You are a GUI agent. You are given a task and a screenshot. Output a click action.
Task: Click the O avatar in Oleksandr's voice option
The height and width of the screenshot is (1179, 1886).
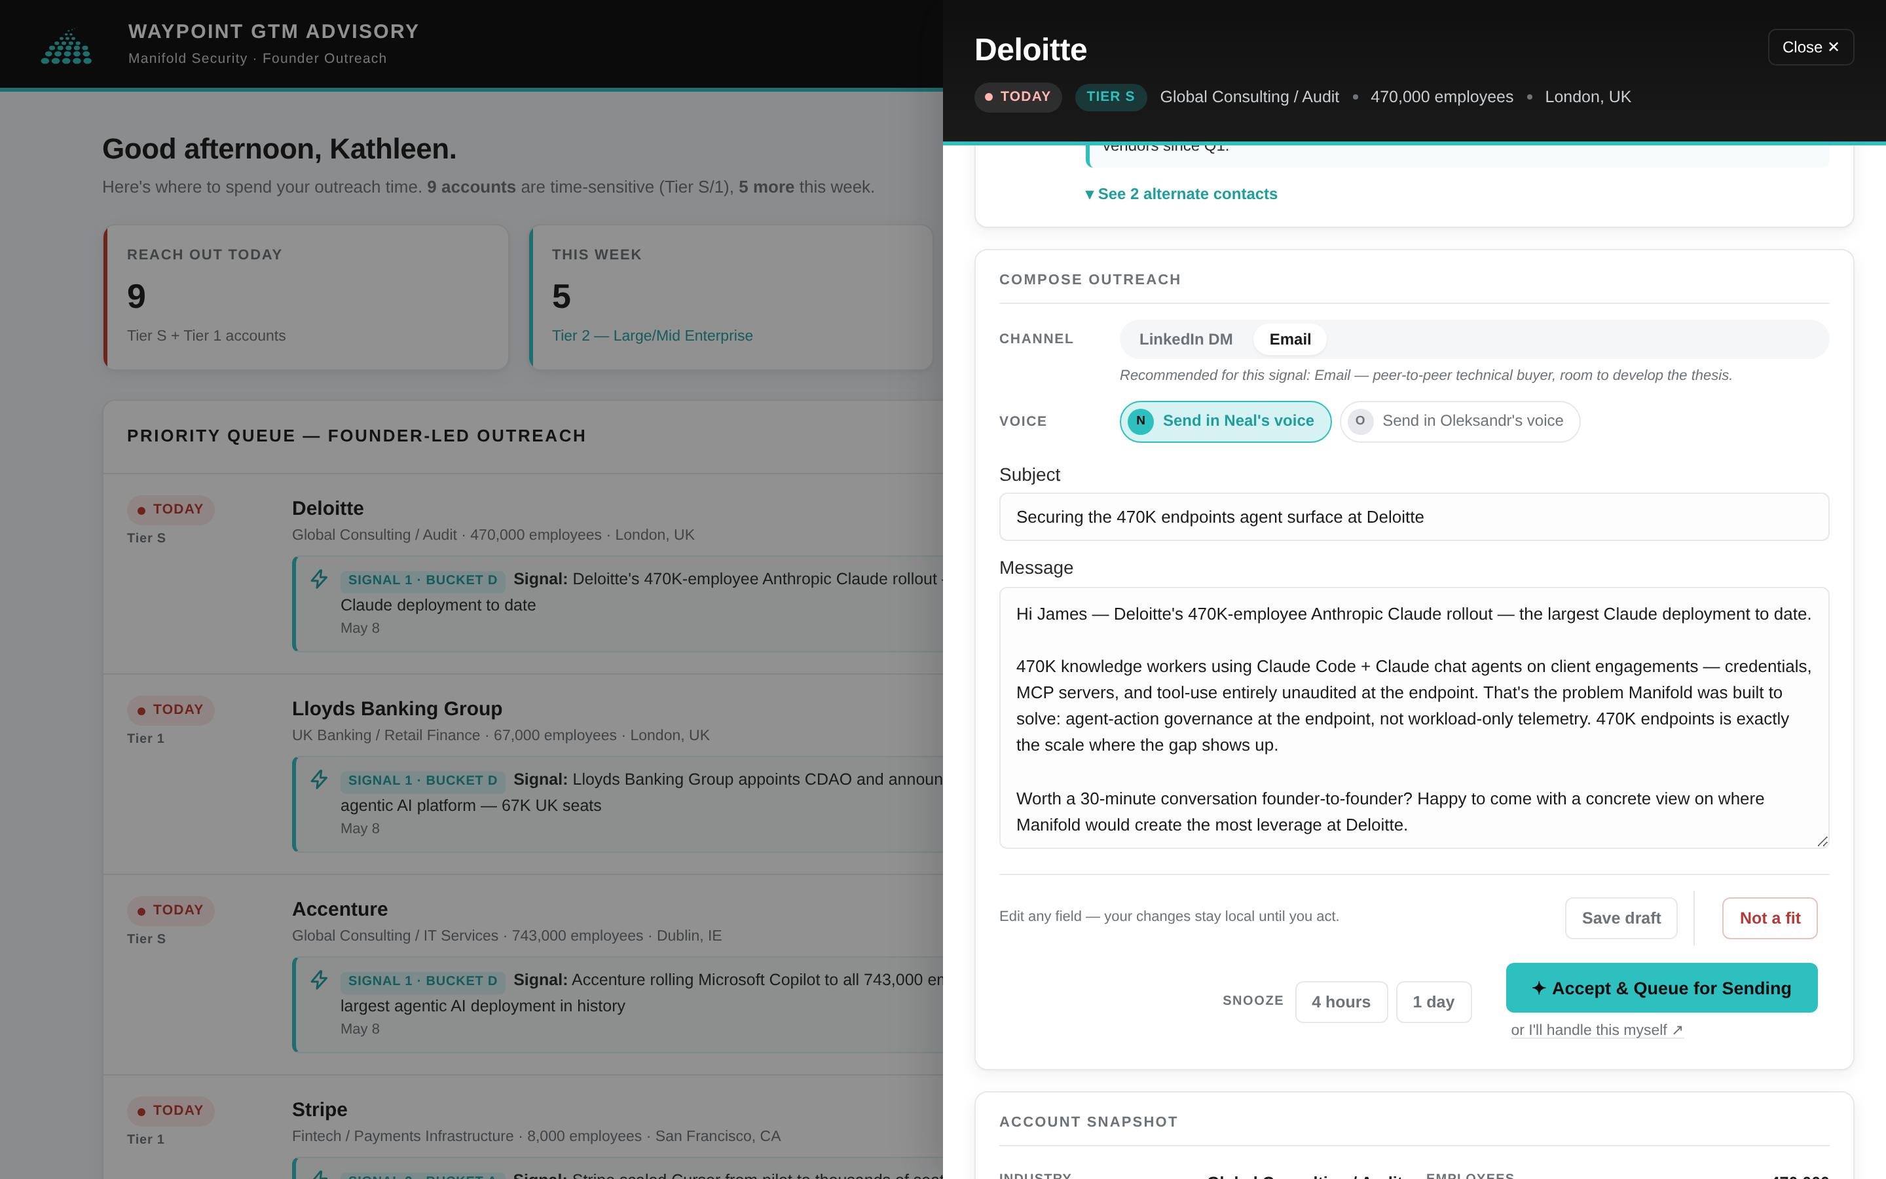click(x=1360, y=421)
